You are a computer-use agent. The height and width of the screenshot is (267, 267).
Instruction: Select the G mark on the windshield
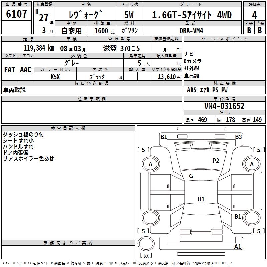[191, 176]
